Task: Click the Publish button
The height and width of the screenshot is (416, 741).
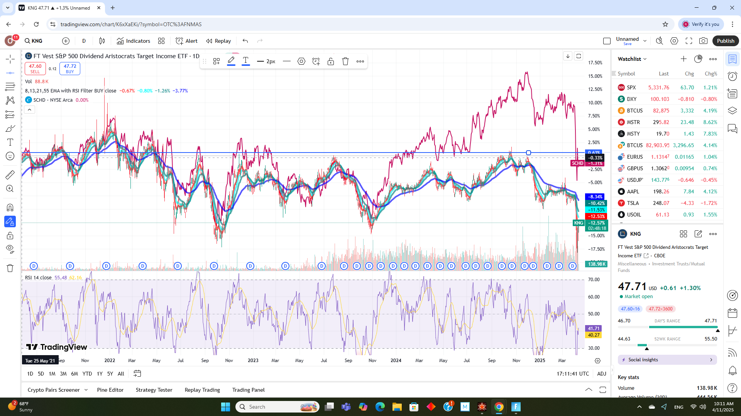Action: coord(726,41)
